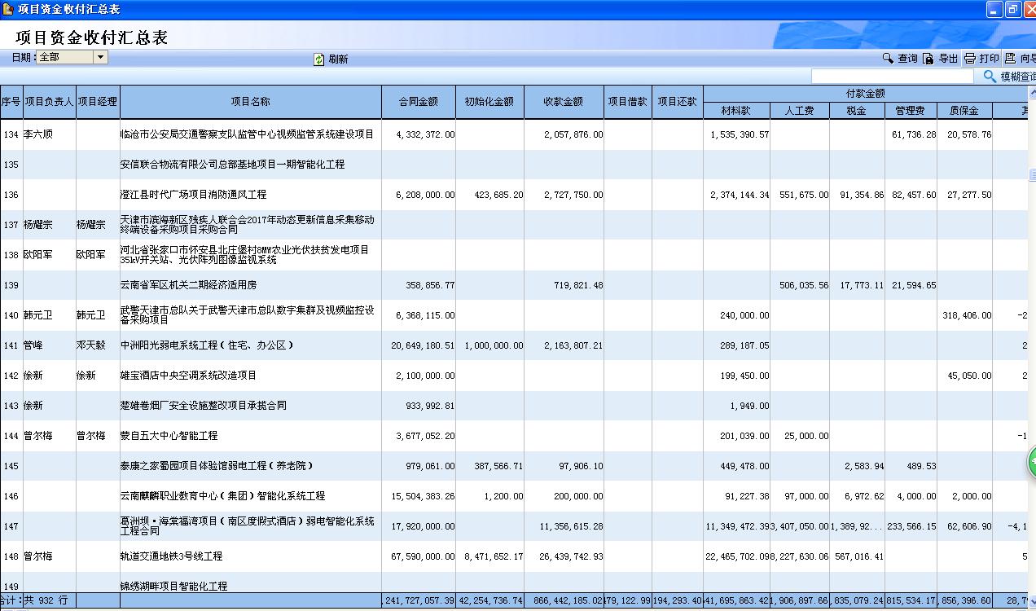Open the 向导 wizard icon
Image resolution: width=1036 pixels, height=611 pixels.
coord(1011,59)
